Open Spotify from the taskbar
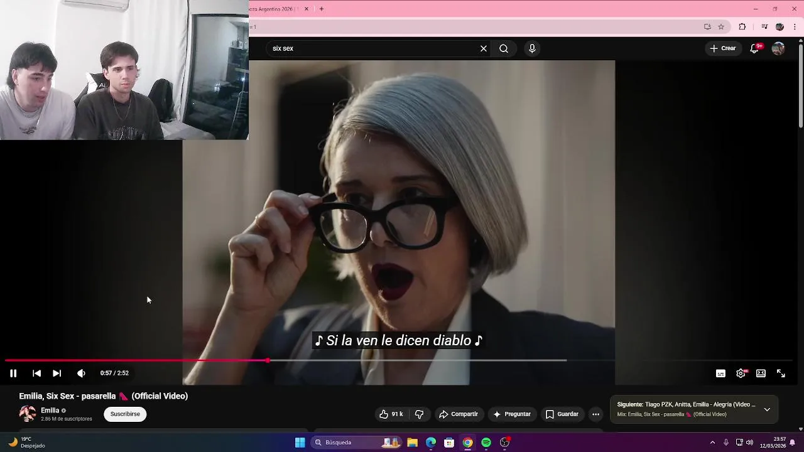804x452 pixels. click(x=486, y=443)
